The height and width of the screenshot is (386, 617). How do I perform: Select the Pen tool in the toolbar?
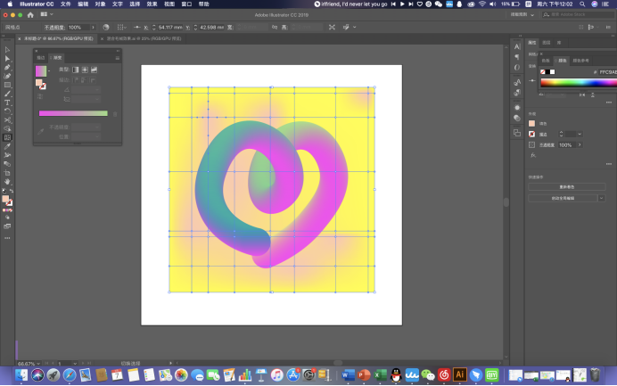pyautogui.click(x=7, y=68)
